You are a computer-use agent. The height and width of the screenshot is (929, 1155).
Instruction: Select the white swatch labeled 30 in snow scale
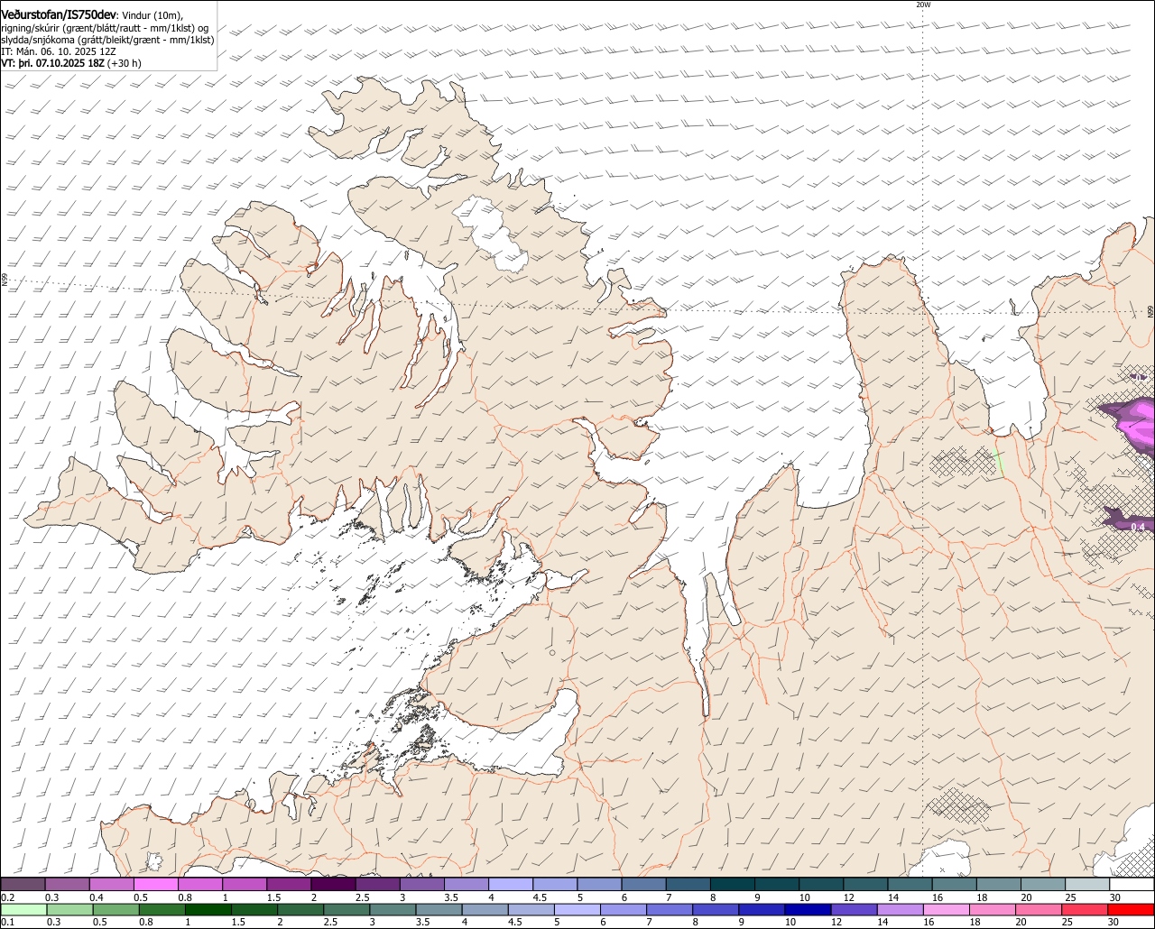coord(1132,885)
